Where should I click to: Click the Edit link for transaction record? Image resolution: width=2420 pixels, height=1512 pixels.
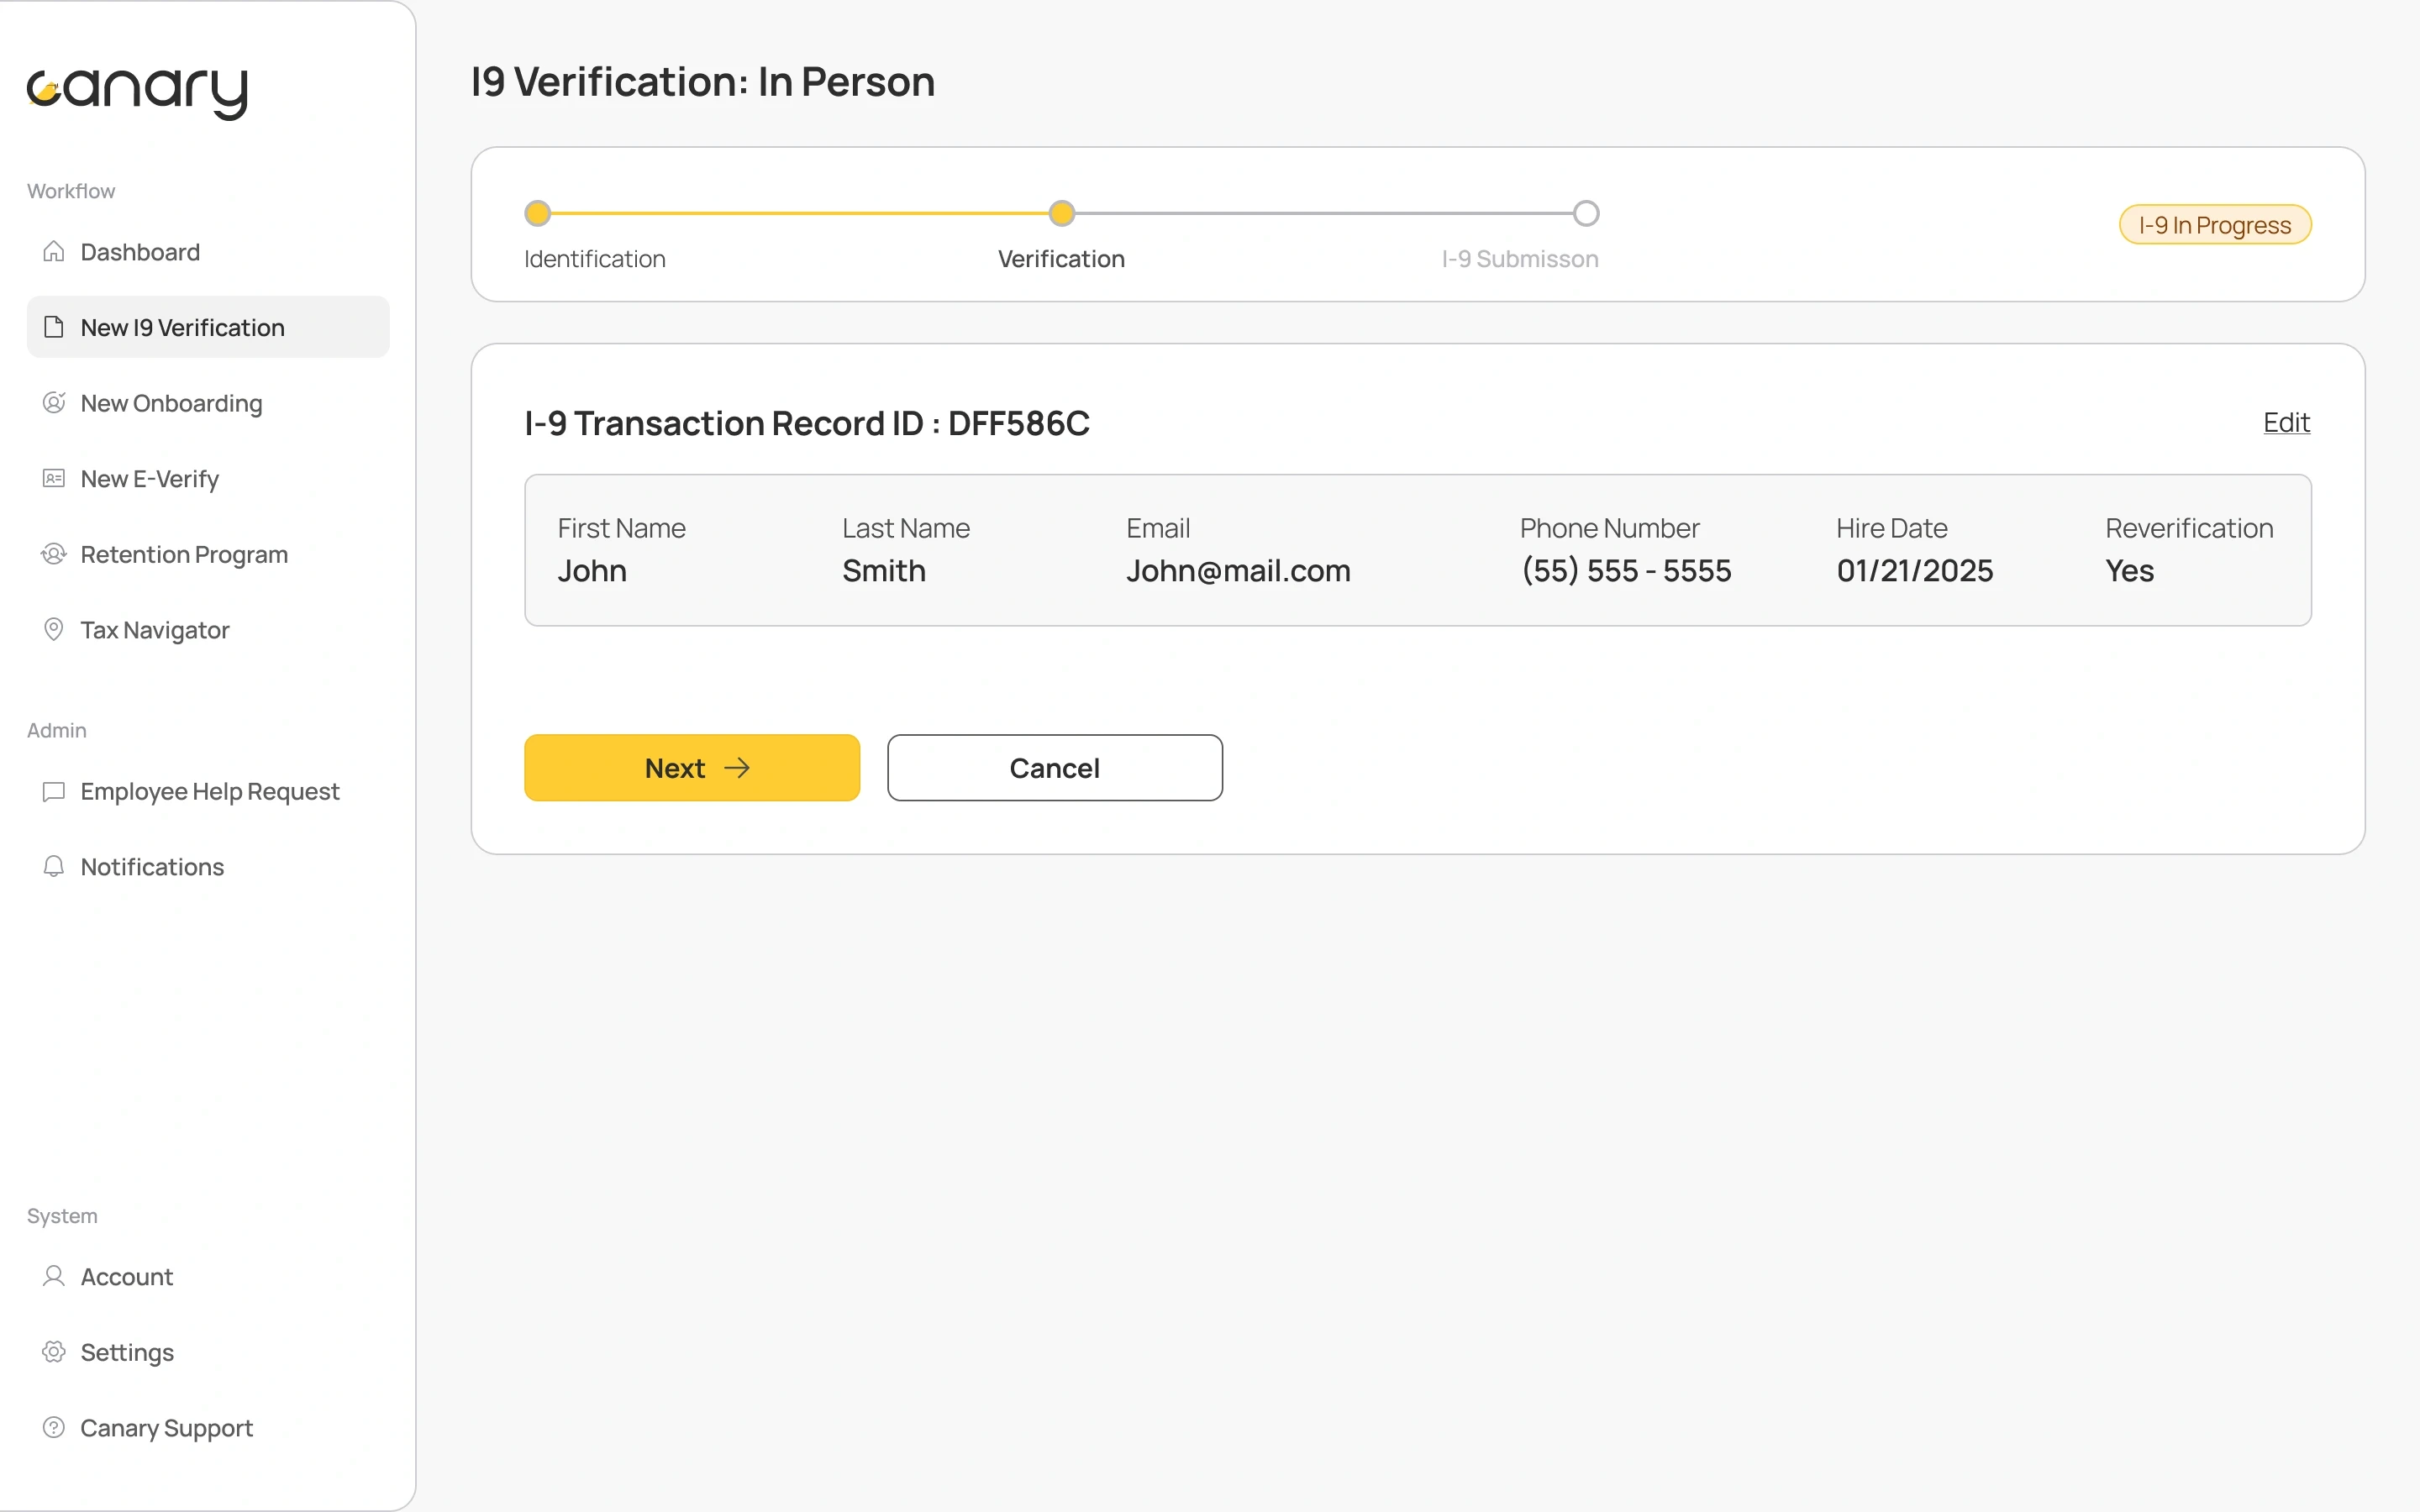[2286, 422]
